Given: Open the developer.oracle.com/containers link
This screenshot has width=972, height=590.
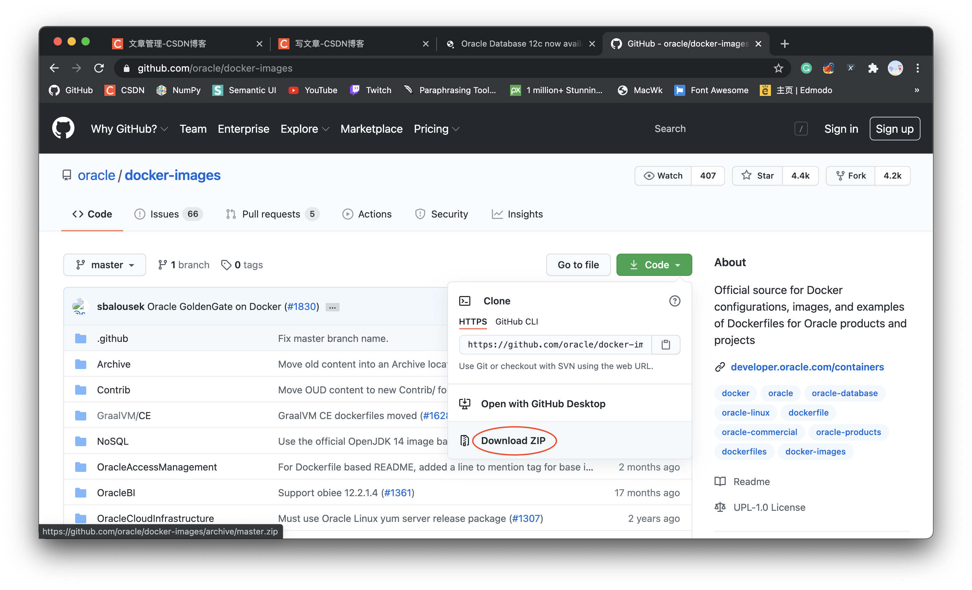Looking at the screenshot, I should tap(807, 367).
